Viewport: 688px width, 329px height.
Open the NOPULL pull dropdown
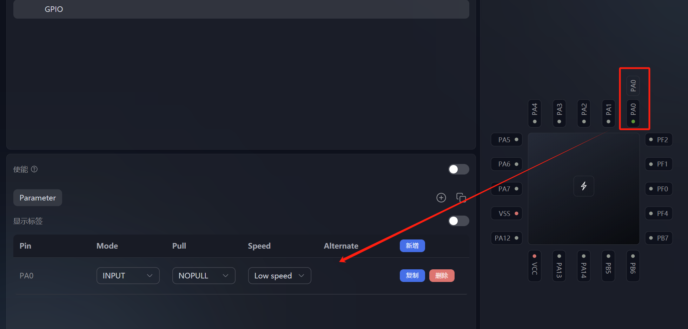tap(204, 276)
